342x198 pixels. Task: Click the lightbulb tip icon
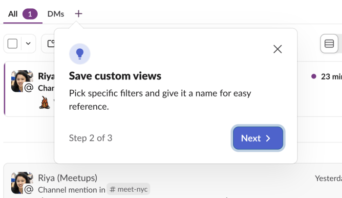pos(80,54)
